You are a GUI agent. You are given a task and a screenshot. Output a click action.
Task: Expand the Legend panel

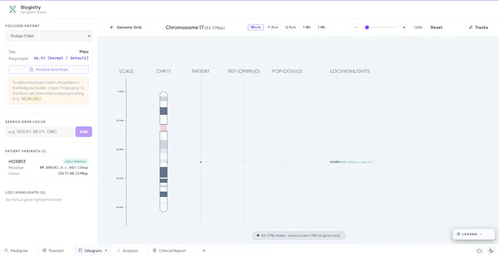tap(473, 234)
